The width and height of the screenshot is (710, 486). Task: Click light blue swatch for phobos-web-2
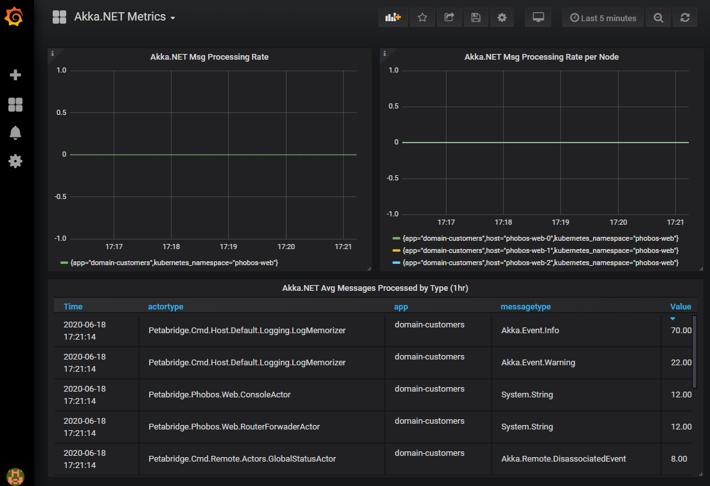396,263
